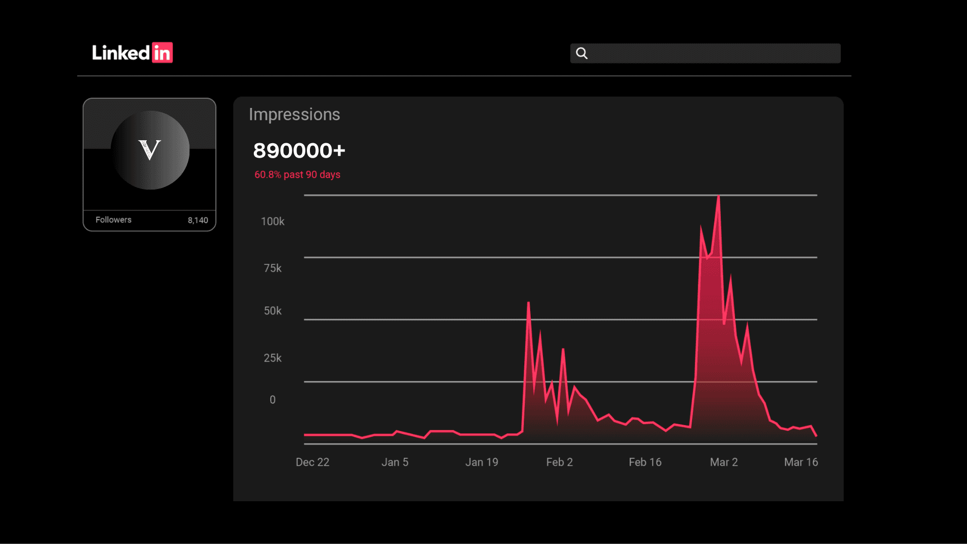This screenshot has width=967, height=544.
Task: Click the 75k axis label
Action: click(272, 268)
